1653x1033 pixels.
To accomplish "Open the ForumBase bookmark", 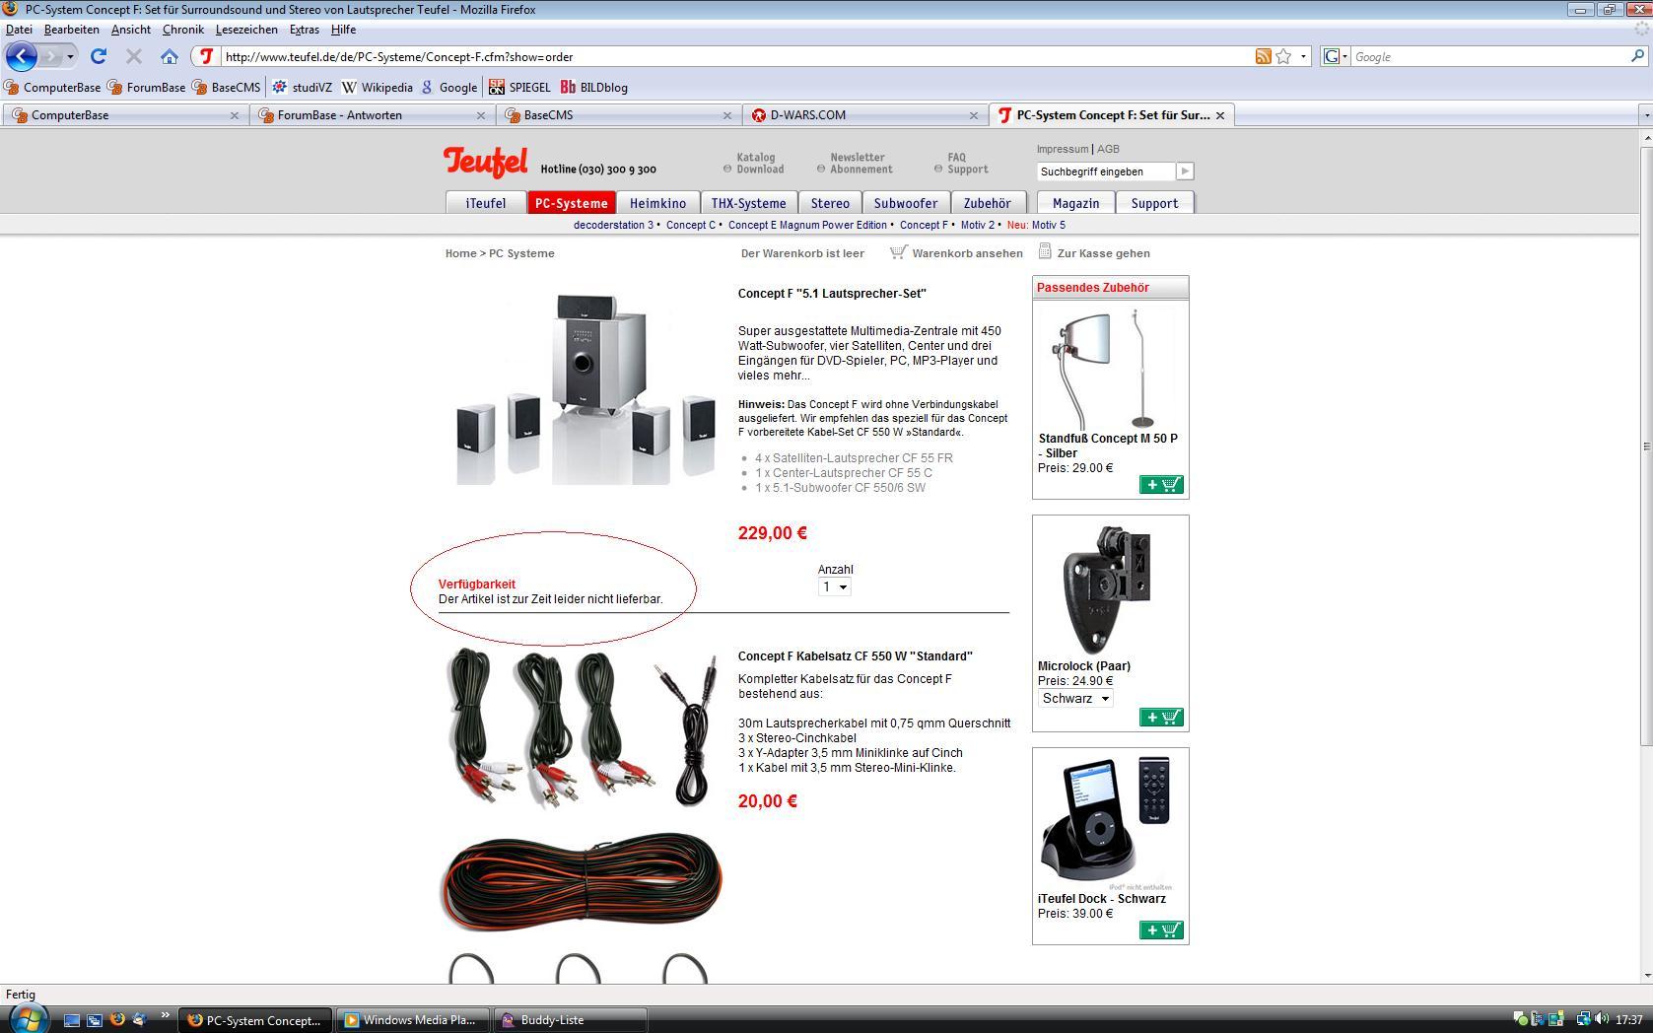I will point(146,87).
